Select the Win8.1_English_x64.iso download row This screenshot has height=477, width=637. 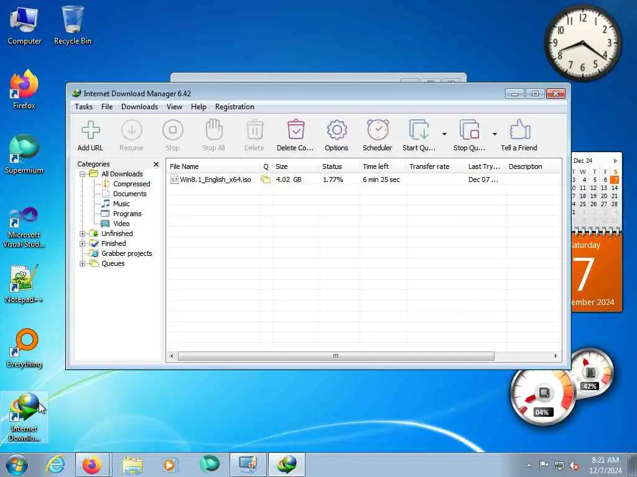[x=363, y=179]
